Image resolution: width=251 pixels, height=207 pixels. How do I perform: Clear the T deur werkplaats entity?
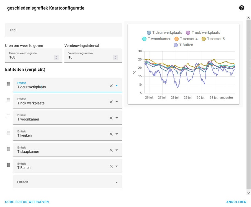(x=111, y=86)
